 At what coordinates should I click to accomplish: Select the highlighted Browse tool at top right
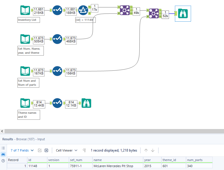183,14
